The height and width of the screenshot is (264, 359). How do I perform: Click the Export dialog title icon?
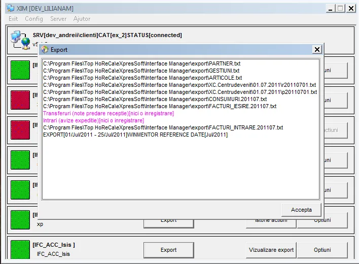[45, 50]
